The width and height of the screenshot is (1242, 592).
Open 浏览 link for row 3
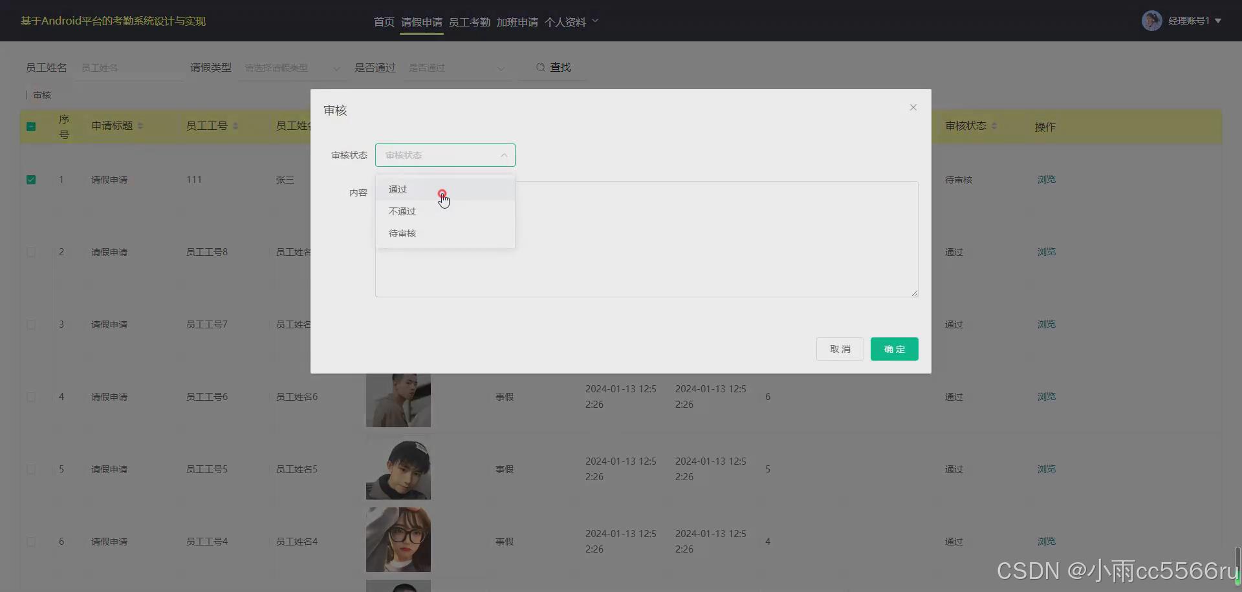point(1047,324)
